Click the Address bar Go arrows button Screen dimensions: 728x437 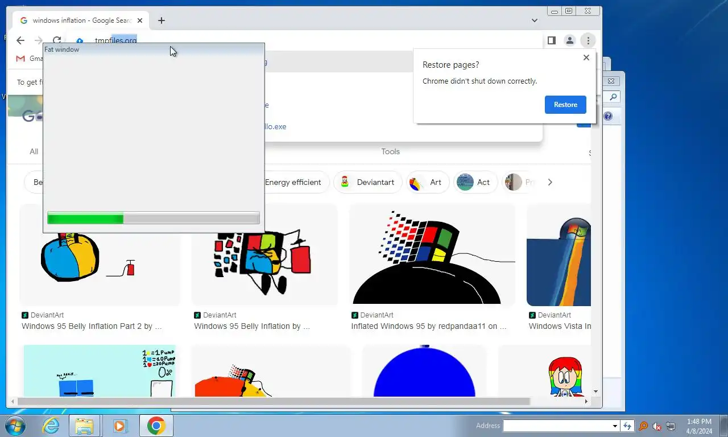[x=627, y=426]
